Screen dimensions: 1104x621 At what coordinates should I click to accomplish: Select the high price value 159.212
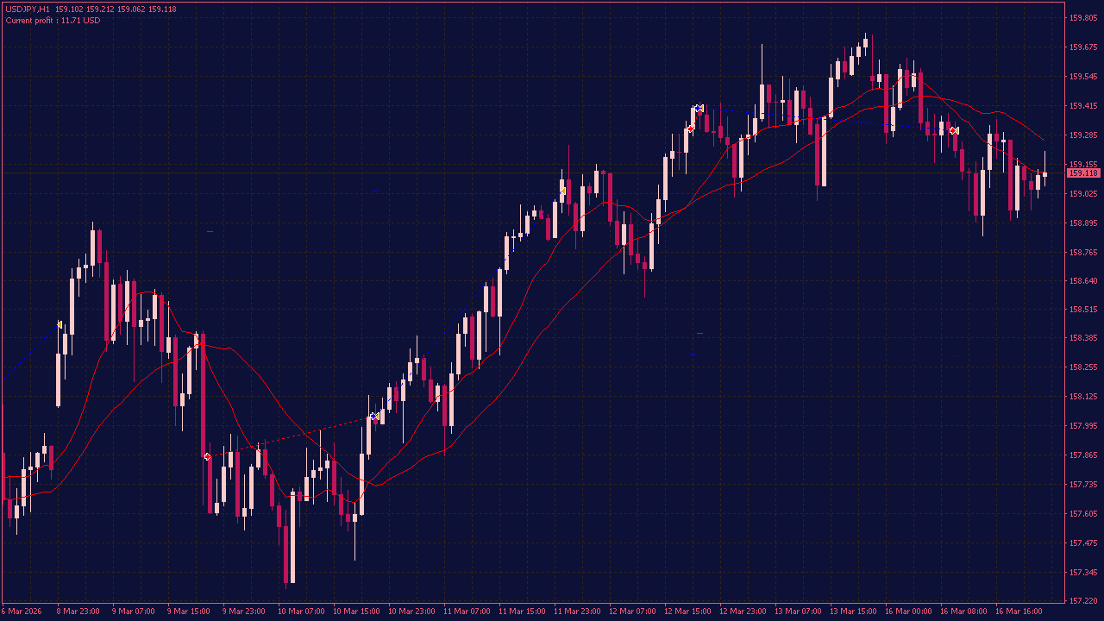[101, 9]
